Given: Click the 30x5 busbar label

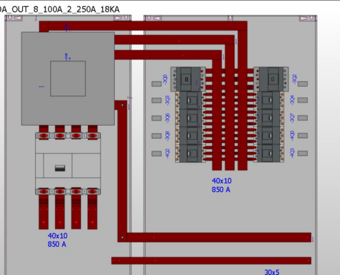Looking at the screenshot, I should pyautogui.click(x=272, y=272).
